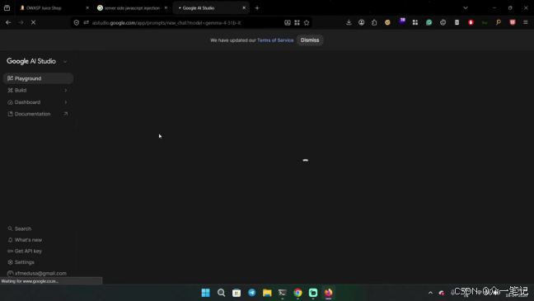This screenshot has width=534, height=301.
Task: Open the terminal app on the taskbar
Action: (x=283, y=293)
